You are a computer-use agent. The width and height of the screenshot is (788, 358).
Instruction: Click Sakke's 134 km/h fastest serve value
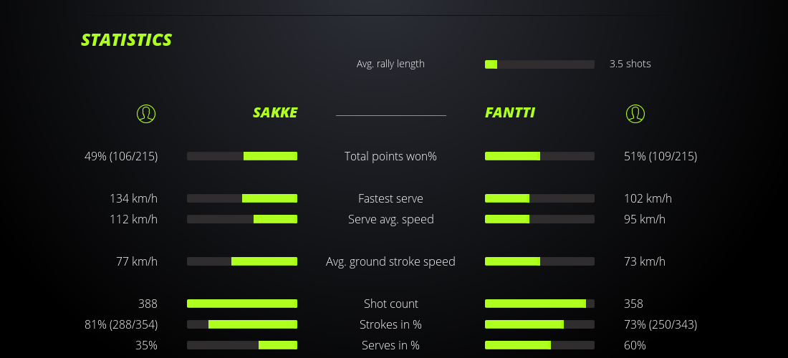[133, 198]
